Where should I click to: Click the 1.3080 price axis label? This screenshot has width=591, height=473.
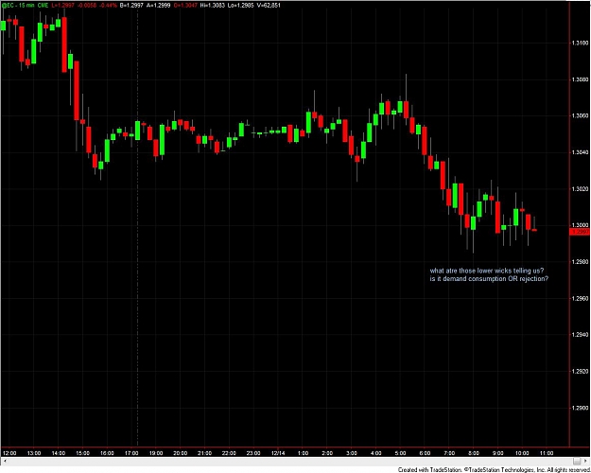580,79
